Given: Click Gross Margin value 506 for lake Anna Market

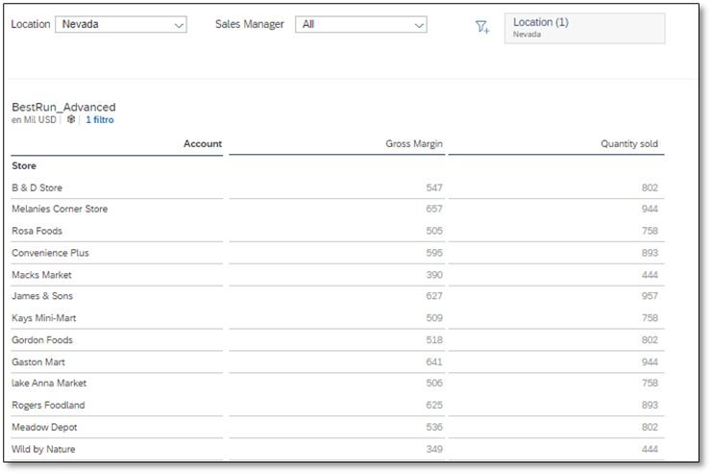Looking at the screenshot, I should click(434, 383).
